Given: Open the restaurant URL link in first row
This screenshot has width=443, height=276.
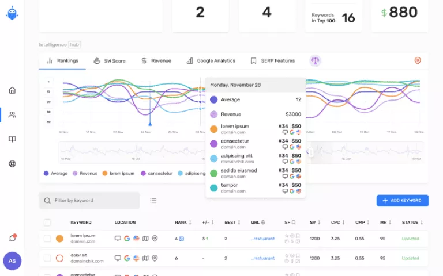Looking at the screenshot, I should pos(262,239).
